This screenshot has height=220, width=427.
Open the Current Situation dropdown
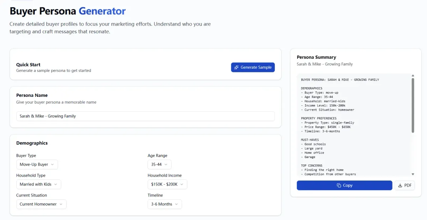point(41,204)
